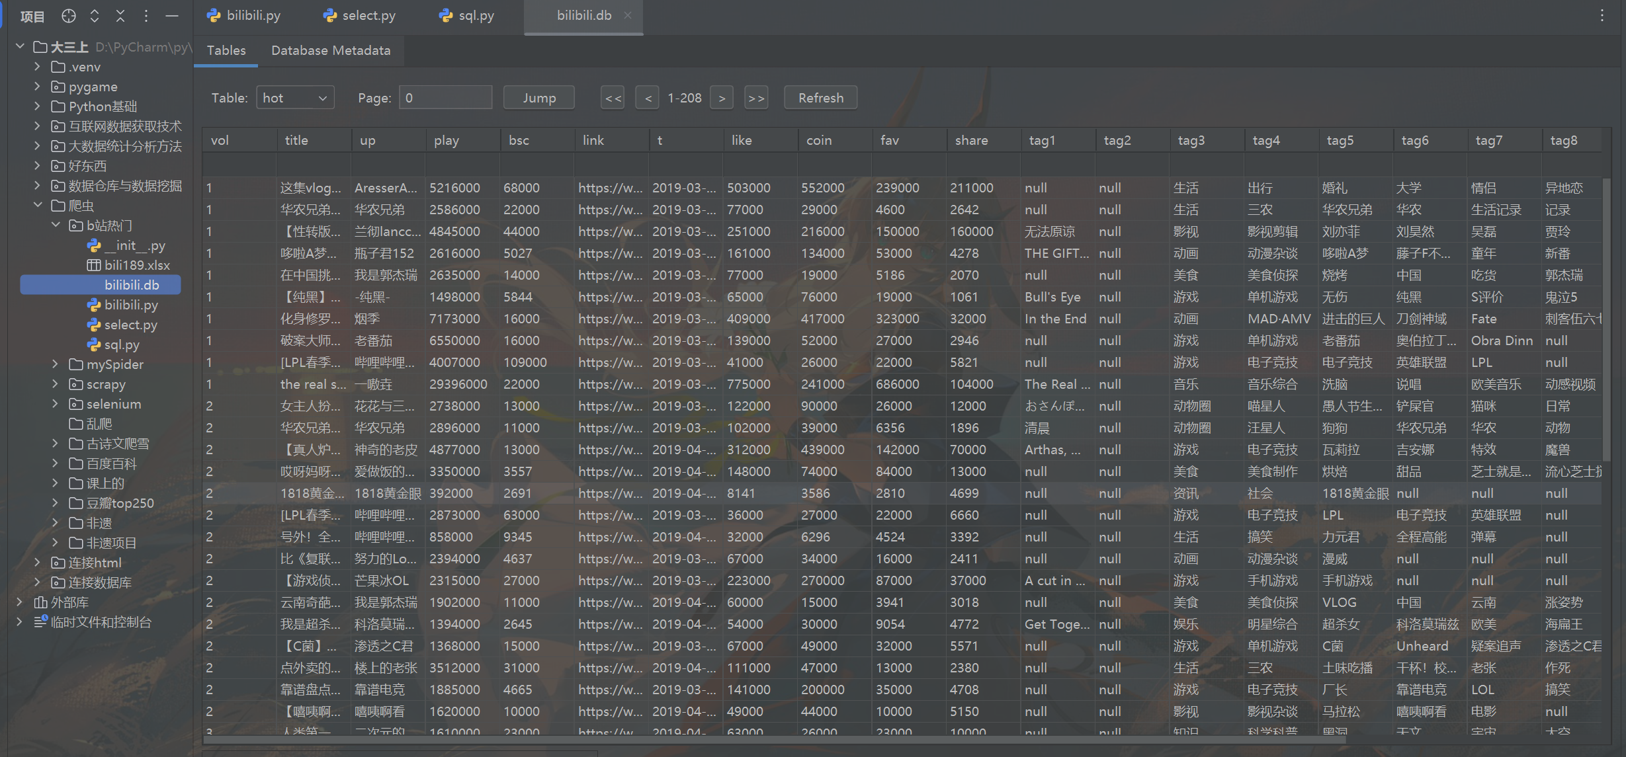Open project panel options three-dot menu
Viewport: 1626px width, 757px height.
146,16
